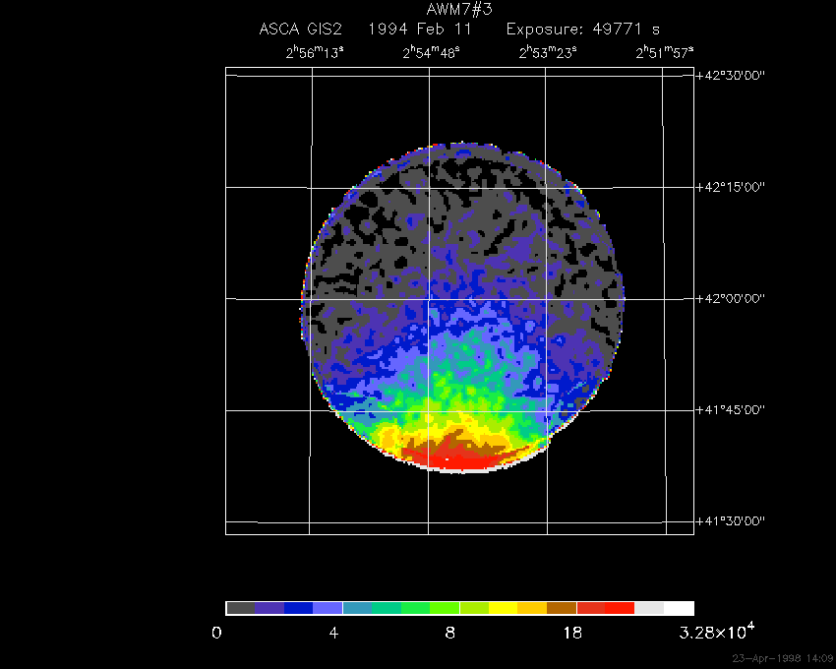Screen dimensions: 836x669
Task: Click the colorbar maximum value 3.28×10^4
Action: click(717, 631)
